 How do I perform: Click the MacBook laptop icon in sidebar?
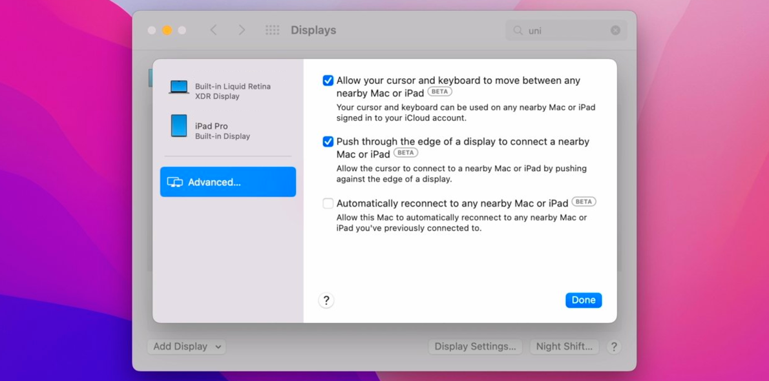(x=179, y=87)
